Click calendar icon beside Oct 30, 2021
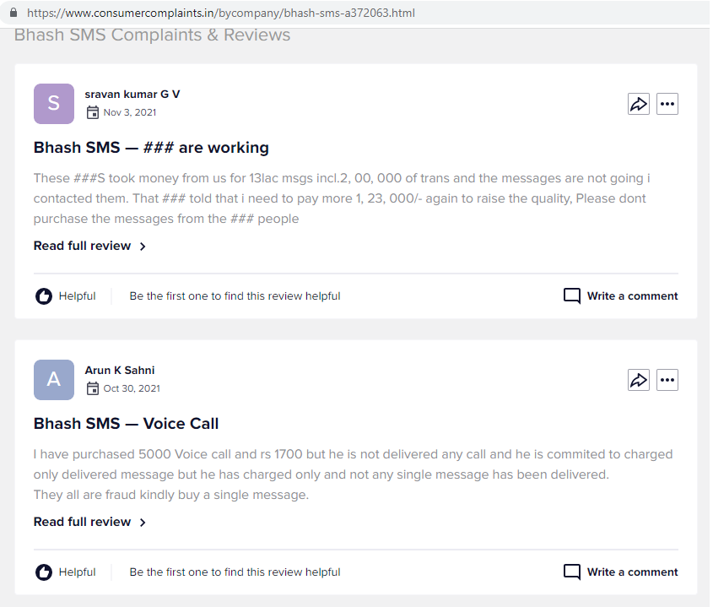The width and height of the screenshot is (713, 607). tap(93, 388)
